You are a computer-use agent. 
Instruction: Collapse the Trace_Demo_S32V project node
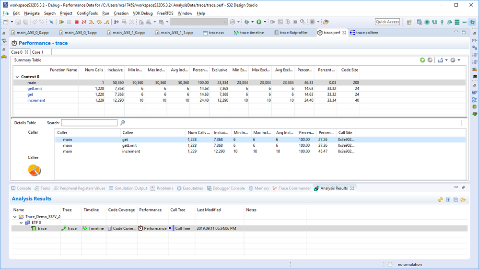(15, 217)
